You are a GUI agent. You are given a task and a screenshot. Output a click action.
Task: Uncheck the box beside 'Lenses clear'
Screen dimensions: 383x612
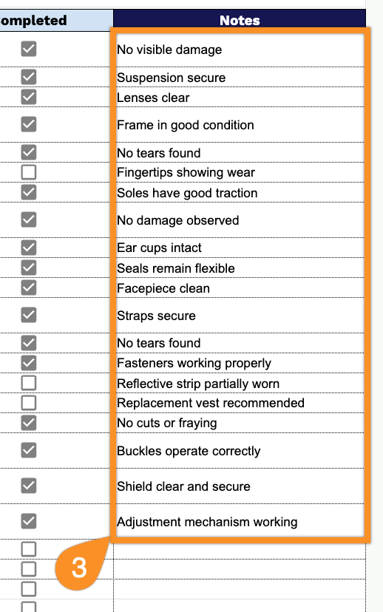click(x=29, y=97)
